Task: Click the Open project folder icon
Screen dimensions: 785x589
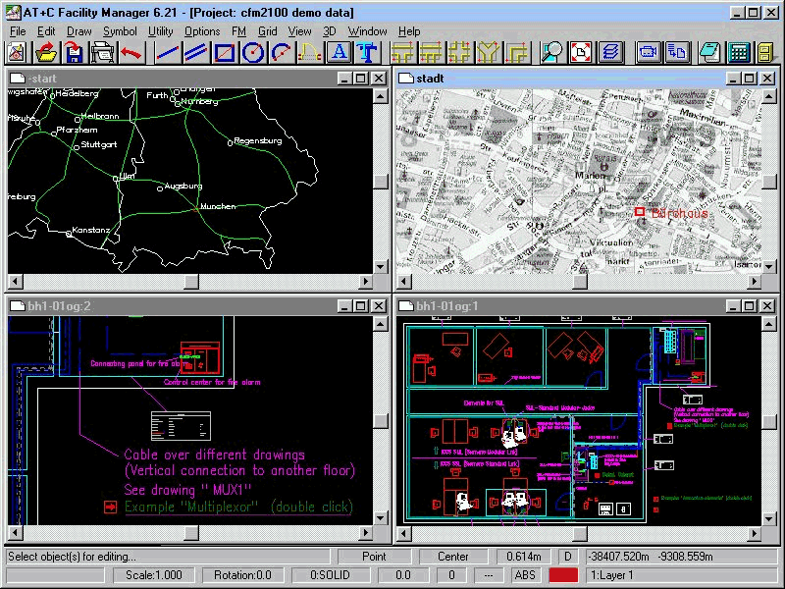Action: tap(45, 52)
